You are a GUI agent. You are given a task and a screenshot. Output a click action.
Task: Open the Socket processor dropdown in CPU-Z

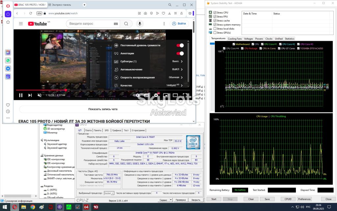click(x=109, y=193)
